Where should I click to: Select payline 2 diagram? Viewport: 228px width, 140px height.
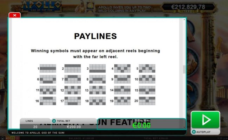tap(73, 69)
